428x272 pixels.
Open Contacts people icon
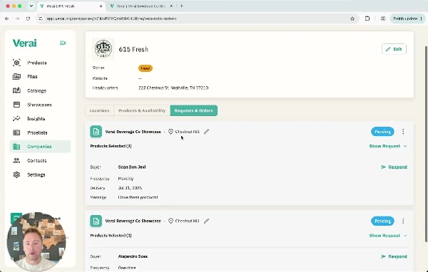pos(16,160)
